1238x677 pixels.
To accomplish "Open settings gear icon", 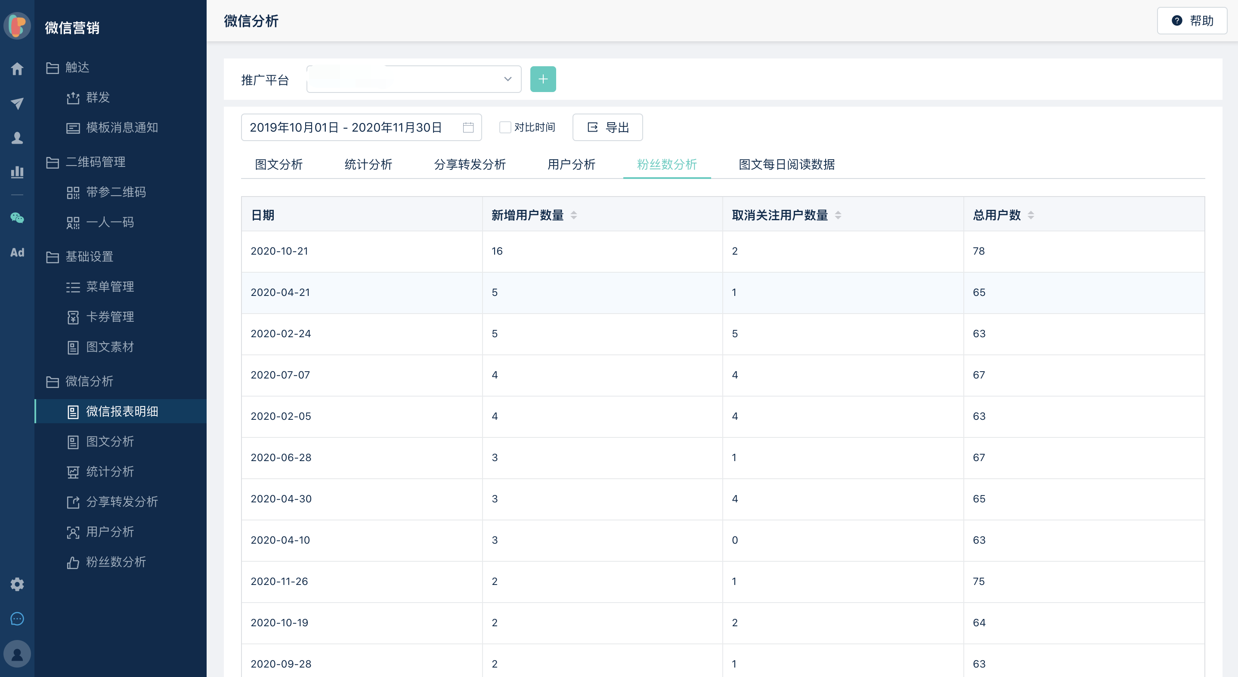I will click(17, 584).
